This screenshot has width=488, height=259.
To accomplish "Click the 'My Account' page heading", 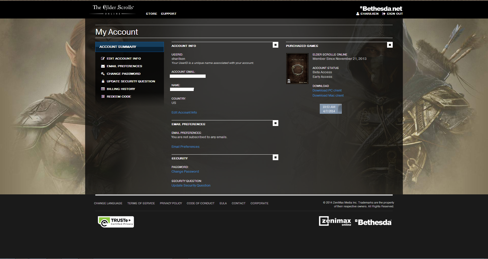I will click(117, 32).
